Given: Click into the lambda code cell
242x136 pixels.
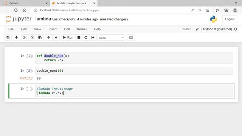Looking at the screenshot, I should point(134,91).
